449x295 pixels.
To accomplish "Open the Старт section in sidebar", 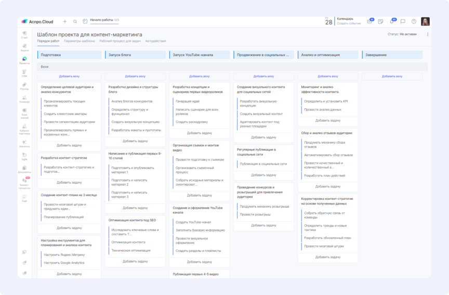I will [24, 35].
